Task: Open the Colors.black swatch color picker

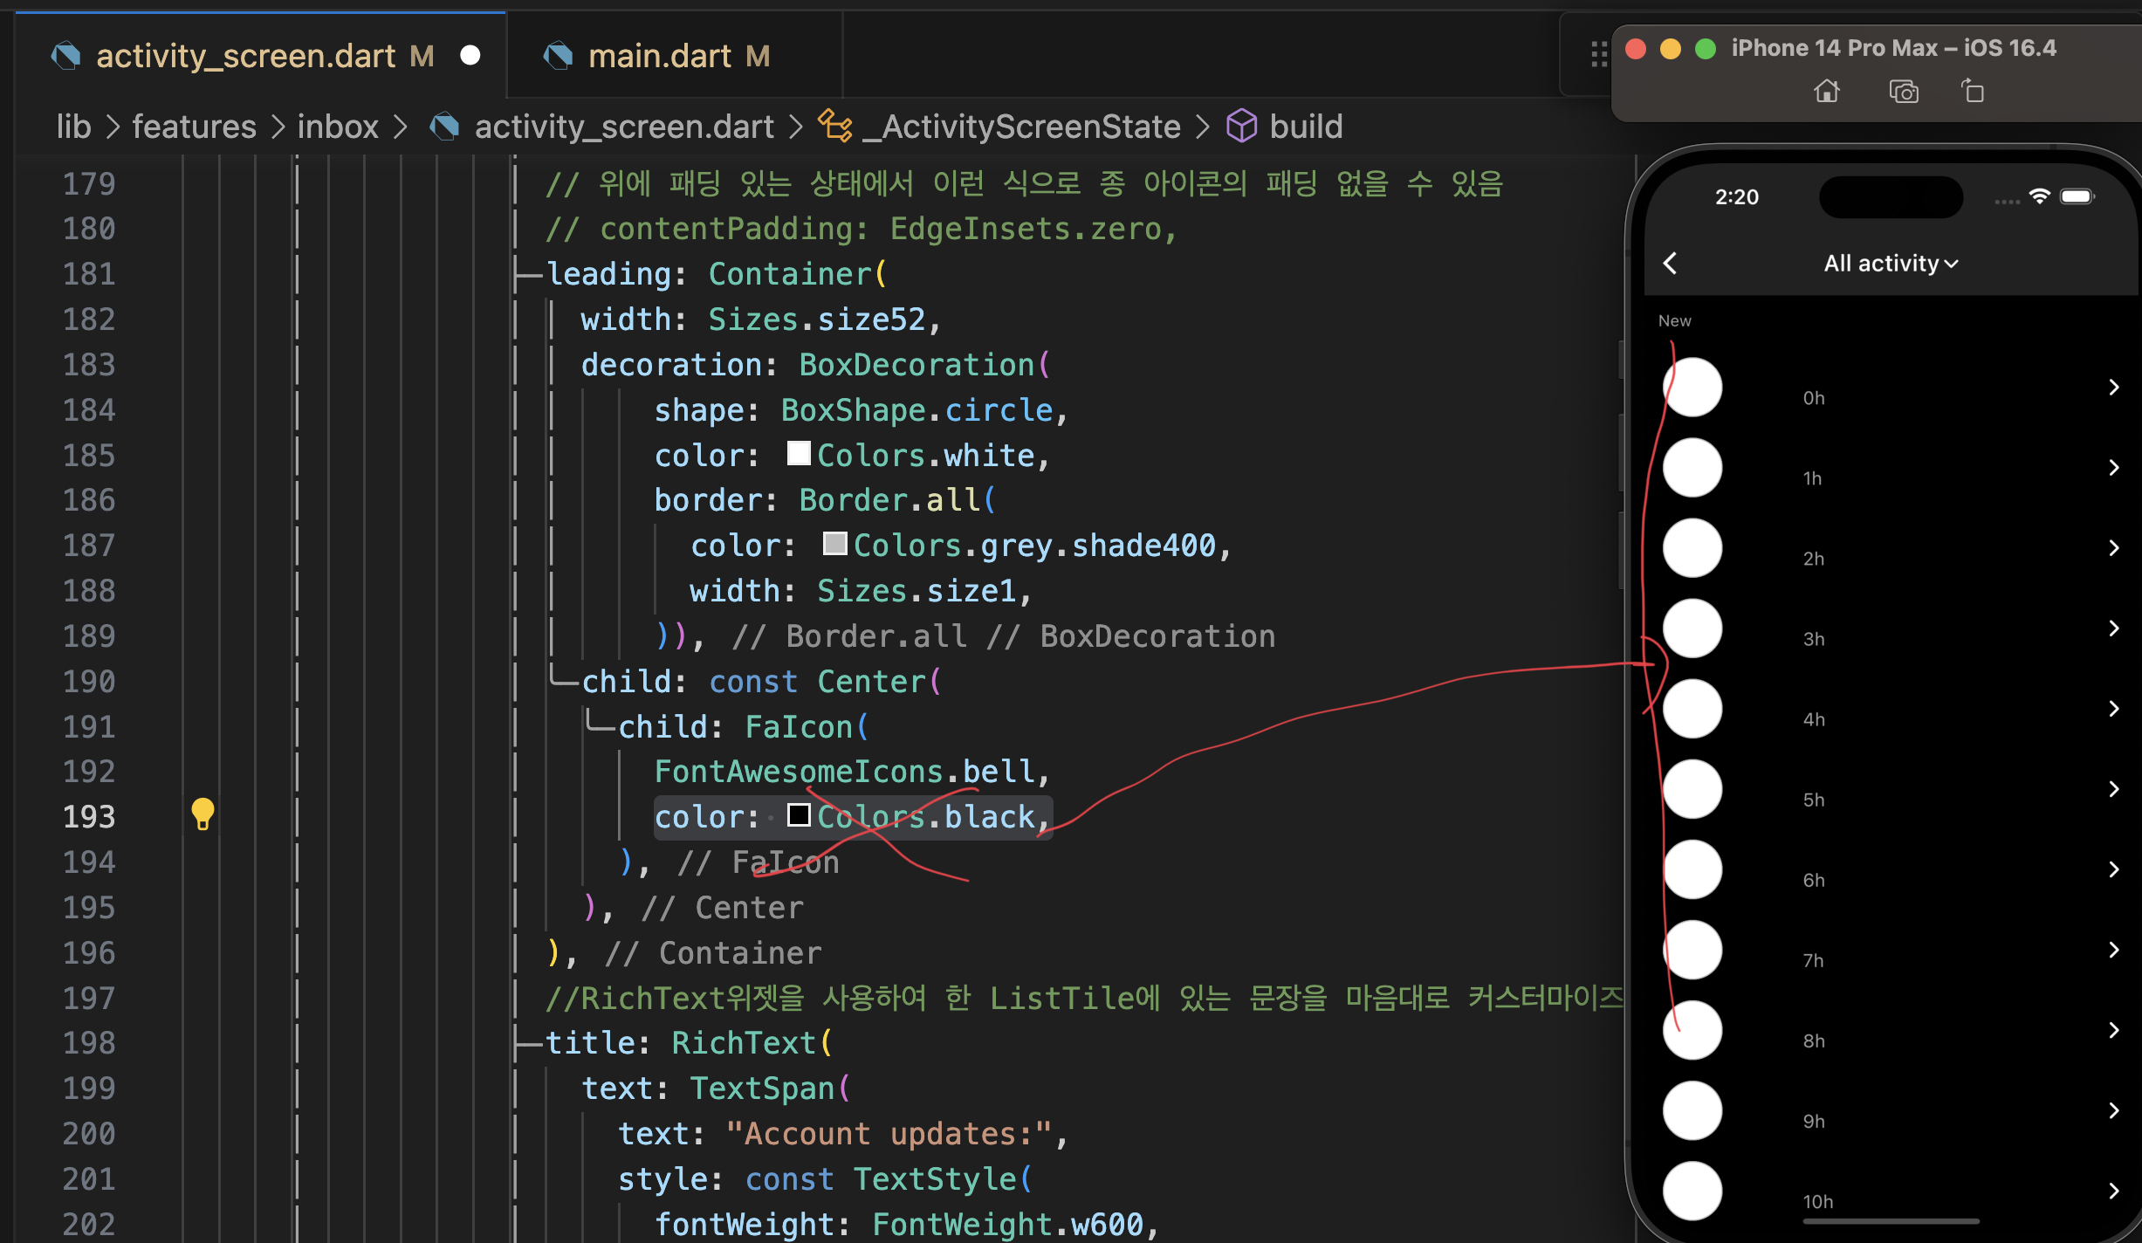Action: click(798, 815)
